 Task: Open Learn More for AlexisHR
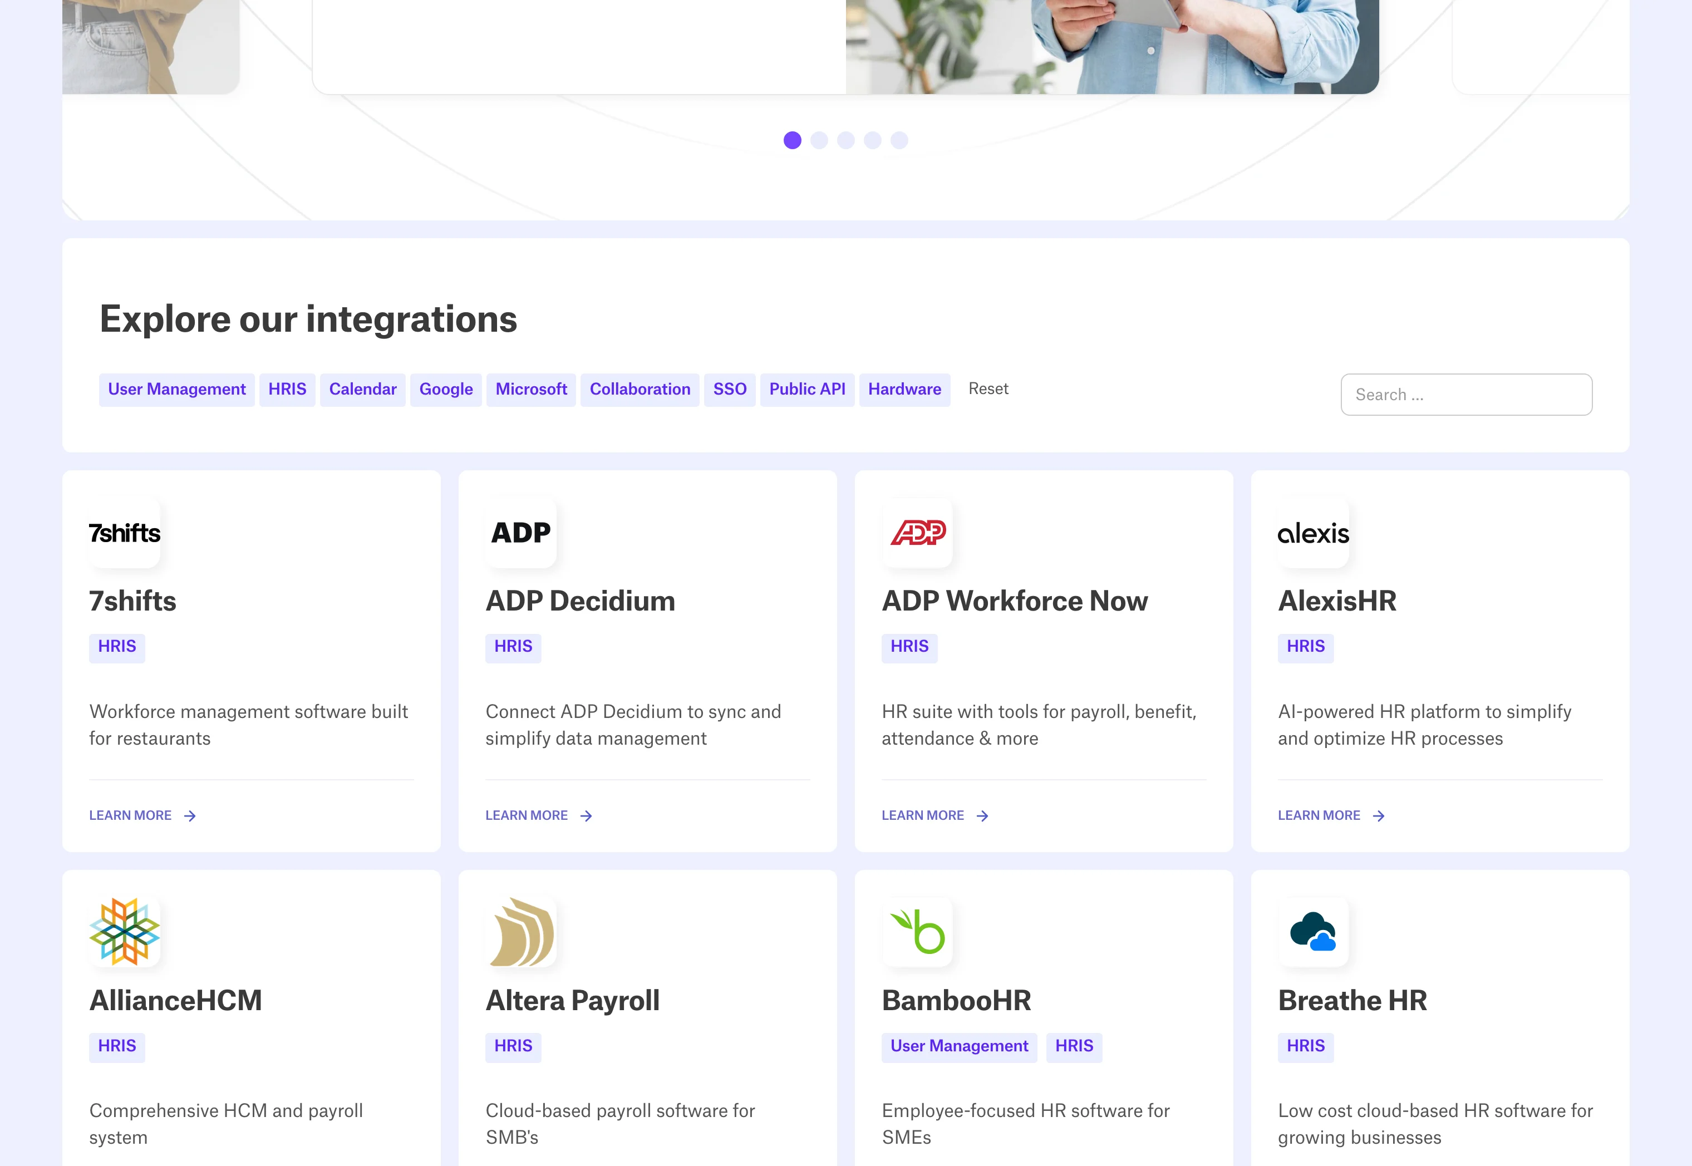tap(1320, 815)
